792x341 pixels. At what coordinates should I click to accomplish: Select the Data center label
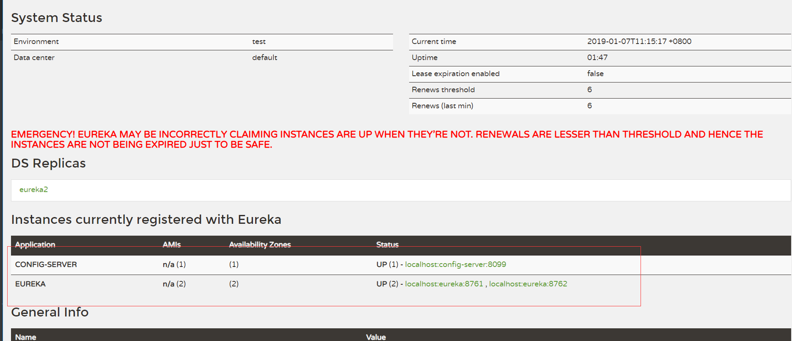(x=34, y=58)
